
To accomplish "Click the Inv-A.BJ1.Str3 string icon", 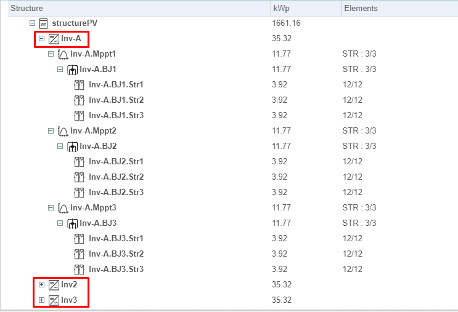I will (x=79, y=116).
